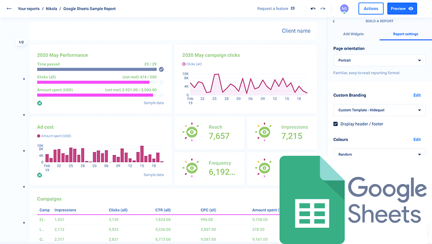Click the redo arrow icon
Image resolution: width=432 pixels, height=244 pixels.
point(323,9)
